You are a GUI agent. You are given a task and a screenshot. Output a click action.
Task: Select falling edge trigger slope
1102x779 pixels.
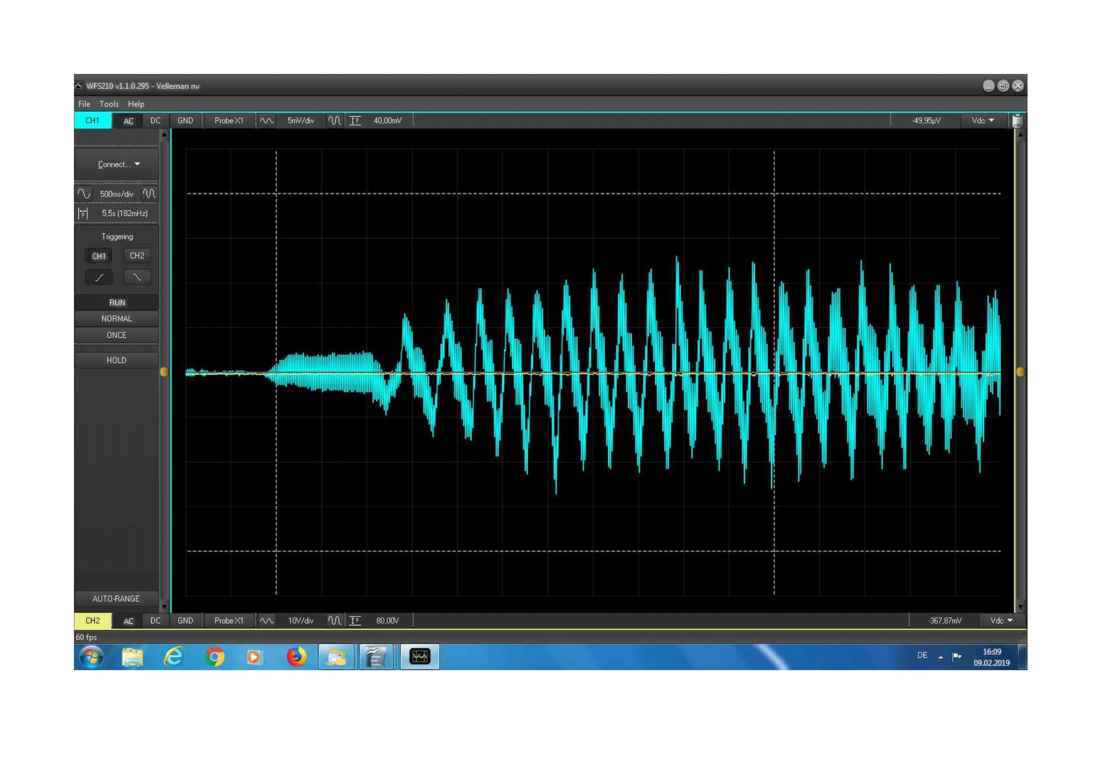pos(137,277)
